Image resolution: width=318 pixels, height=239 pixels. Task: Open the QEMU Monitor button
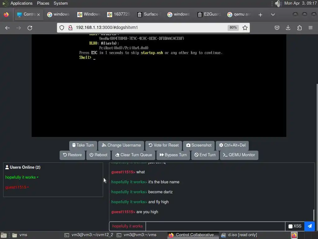239,155
